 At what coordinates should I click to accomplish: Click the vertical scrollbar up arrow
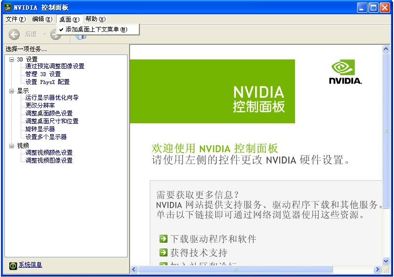pos(386,49)
